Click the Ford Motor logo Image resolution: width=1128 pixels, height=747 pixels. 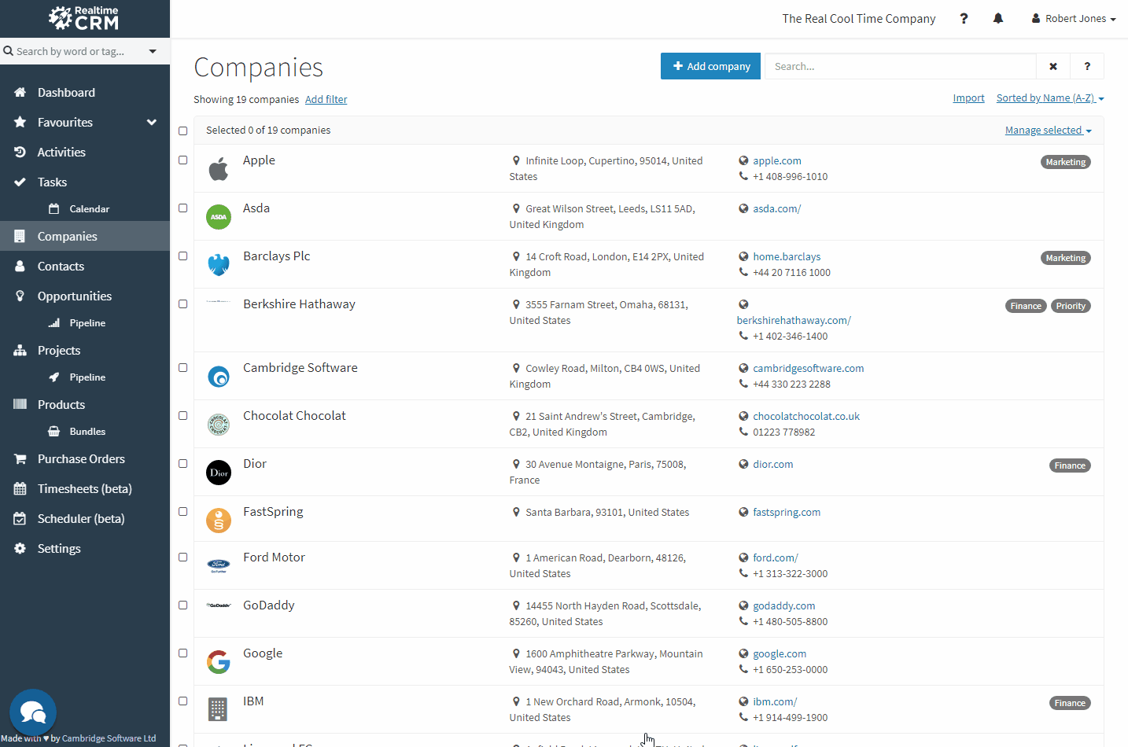click(219, 565)
